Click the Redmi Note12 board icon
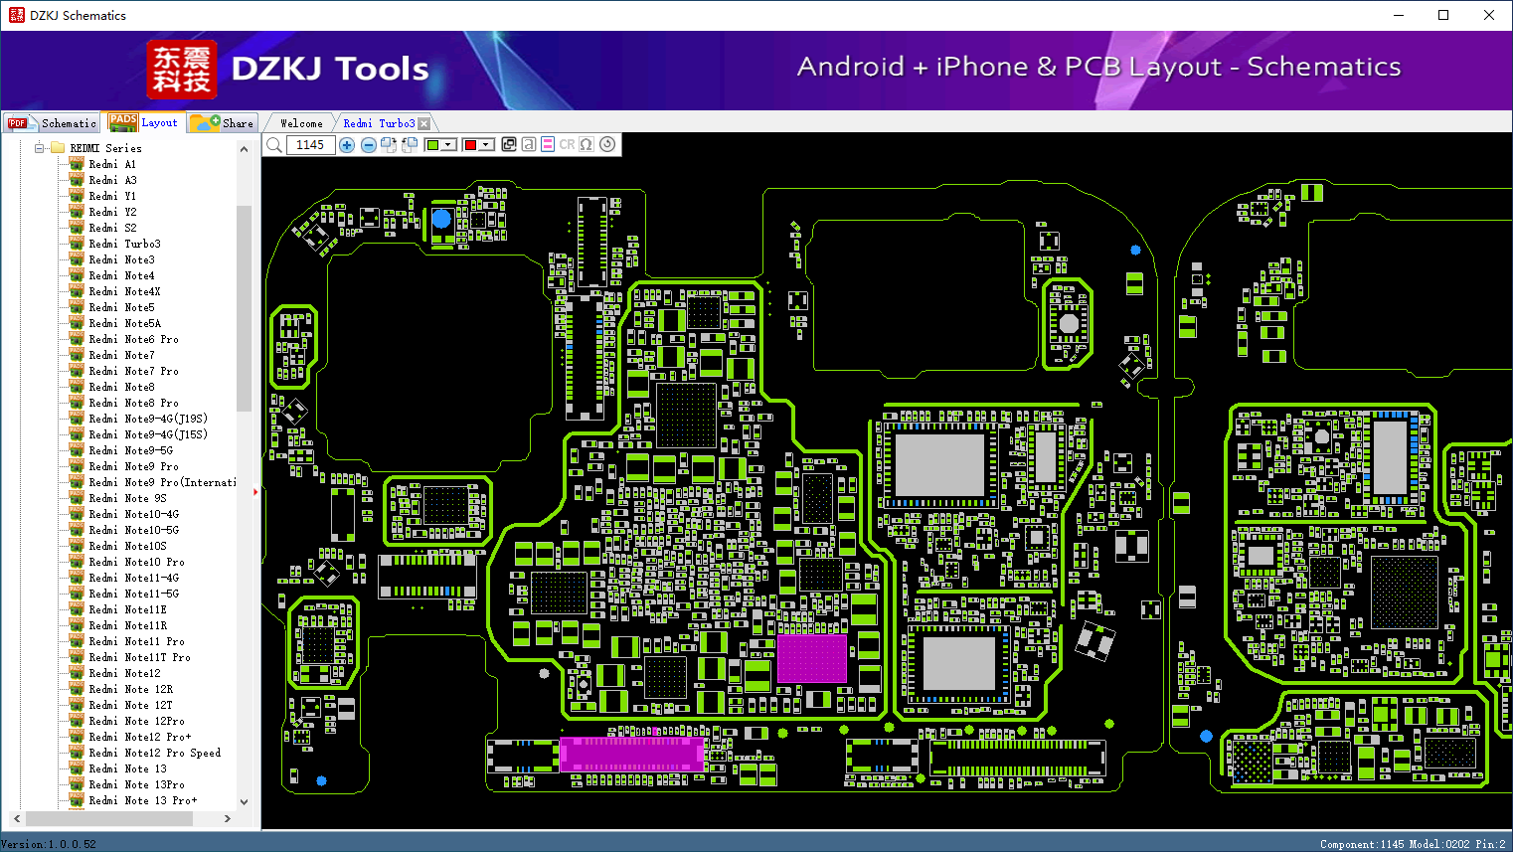This screenshot has height=852, width=1513. coord(76,673)
